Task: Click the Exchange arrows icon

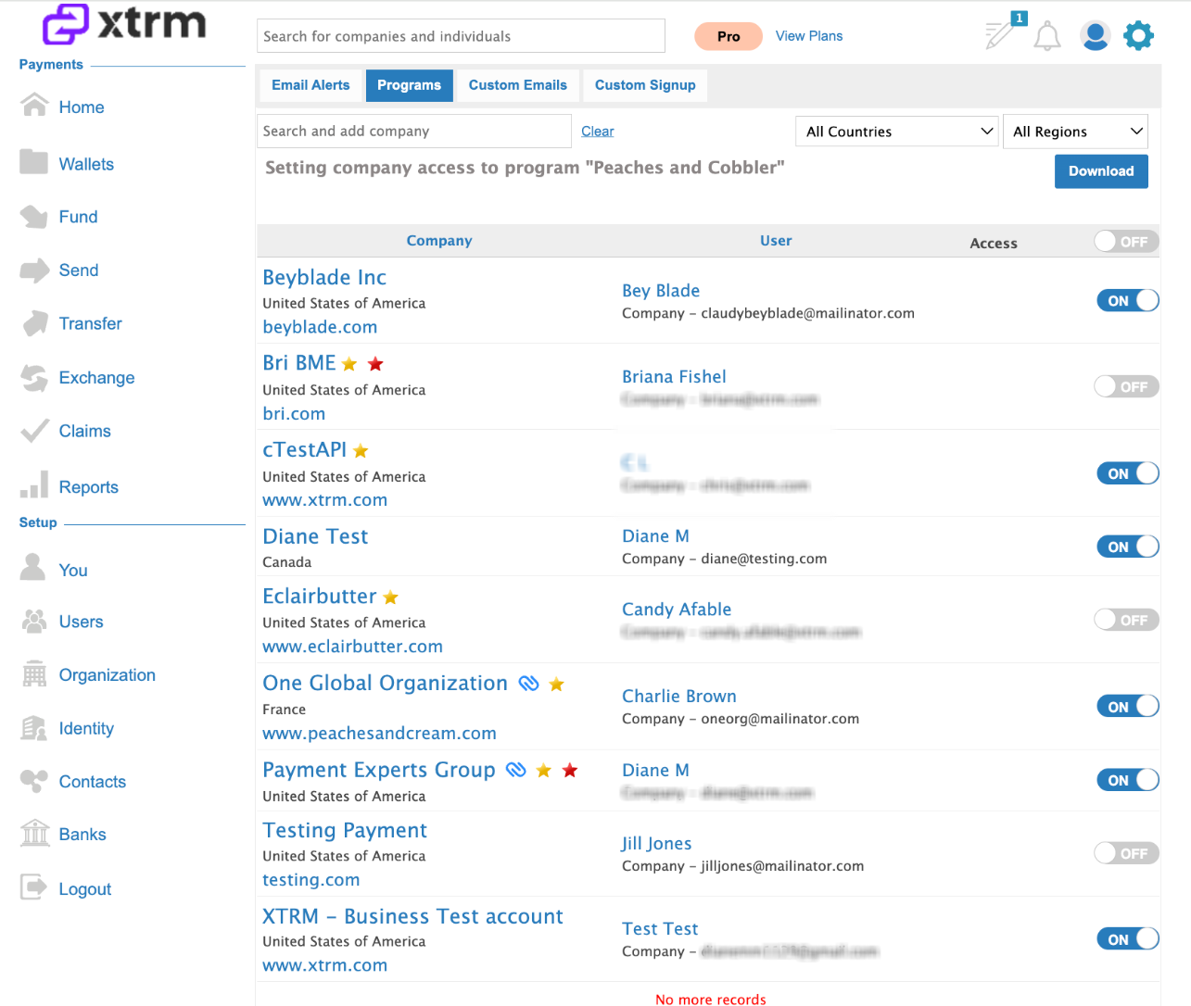Action: click(34, 377)
